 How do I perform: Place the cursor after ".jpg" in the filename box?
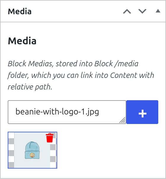99,112
